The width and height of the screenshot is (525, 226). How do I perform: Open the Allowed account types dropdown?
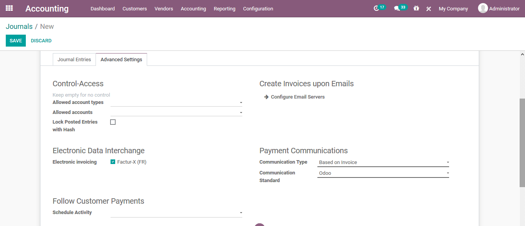[240, 102]
